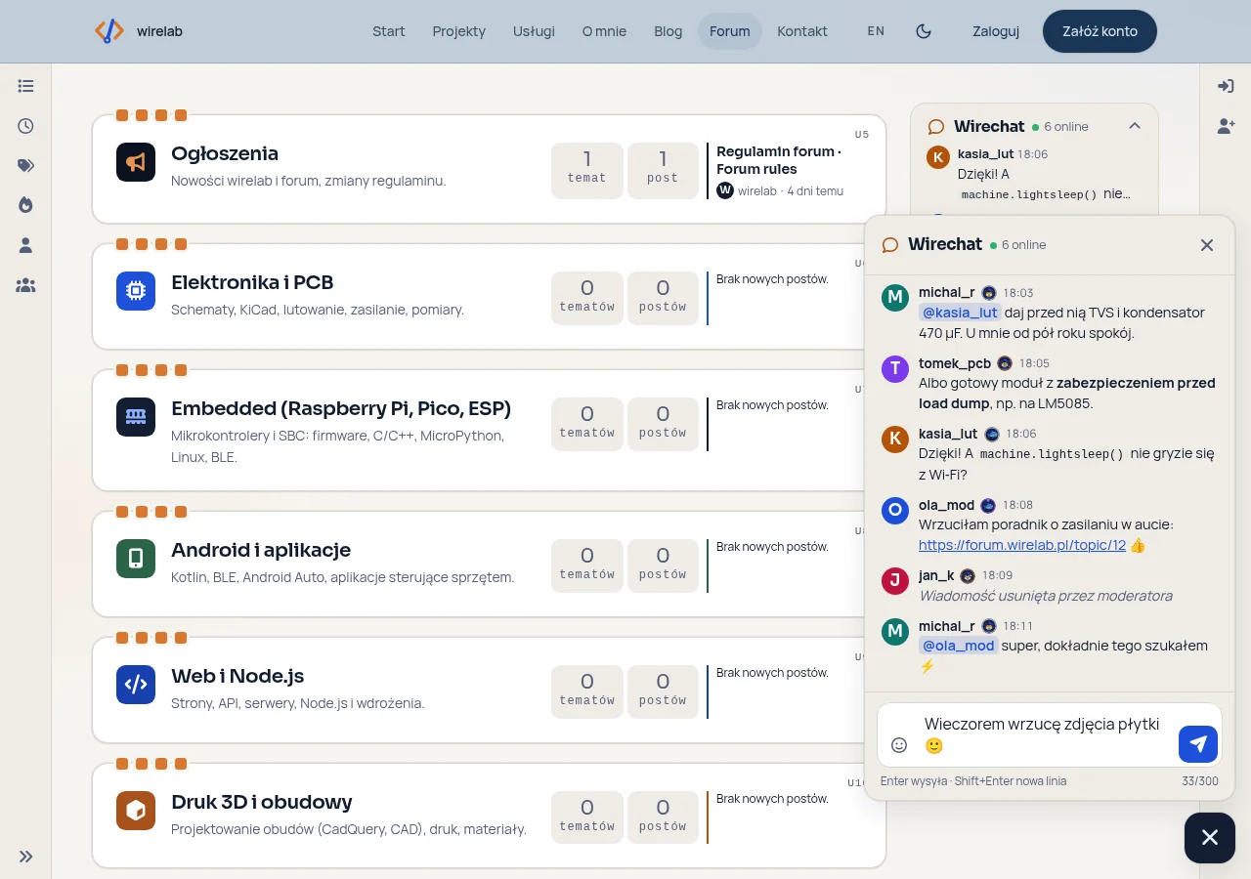The image size is (1251, 879).
Task: Collapse the Wirechat sidebar widget chevron
Action: pyautogui.click(x=1135, y=126)
